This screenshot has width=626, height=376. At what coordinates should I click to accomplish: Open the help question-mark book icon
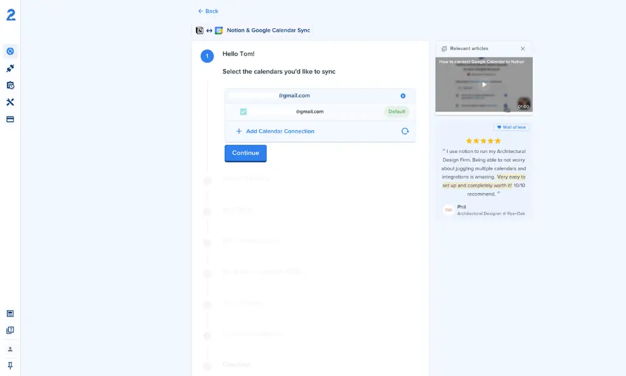(10, 330)
